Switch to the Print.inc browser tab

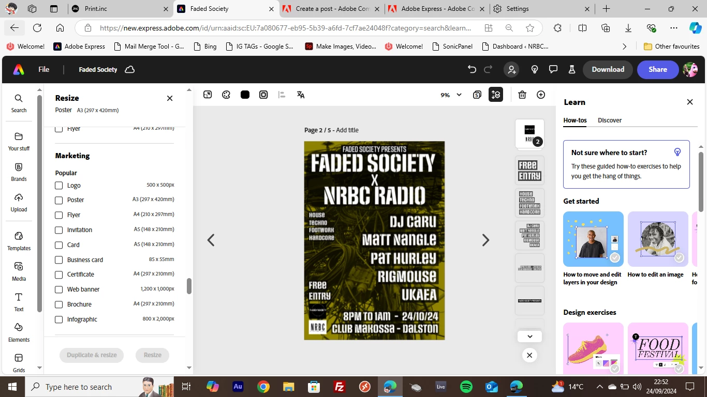click(x=120, y=9)
